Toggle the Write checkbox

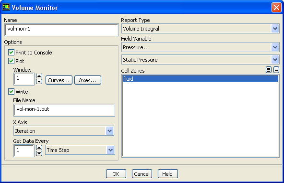pyautogui.click(x=11, y=92)
